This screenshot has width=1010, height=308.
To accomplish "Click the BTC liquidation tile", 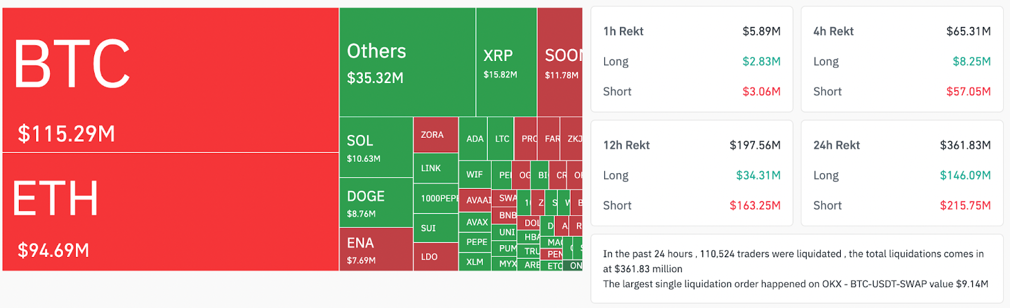I will click(x=170, y=80).
